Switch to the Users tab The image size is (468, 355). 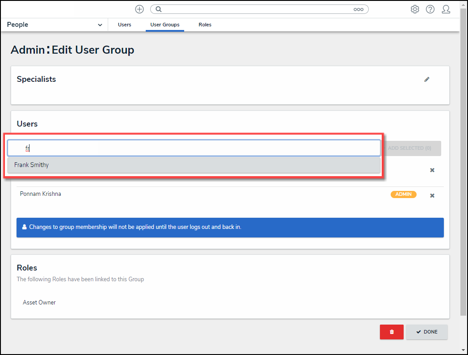125,25
